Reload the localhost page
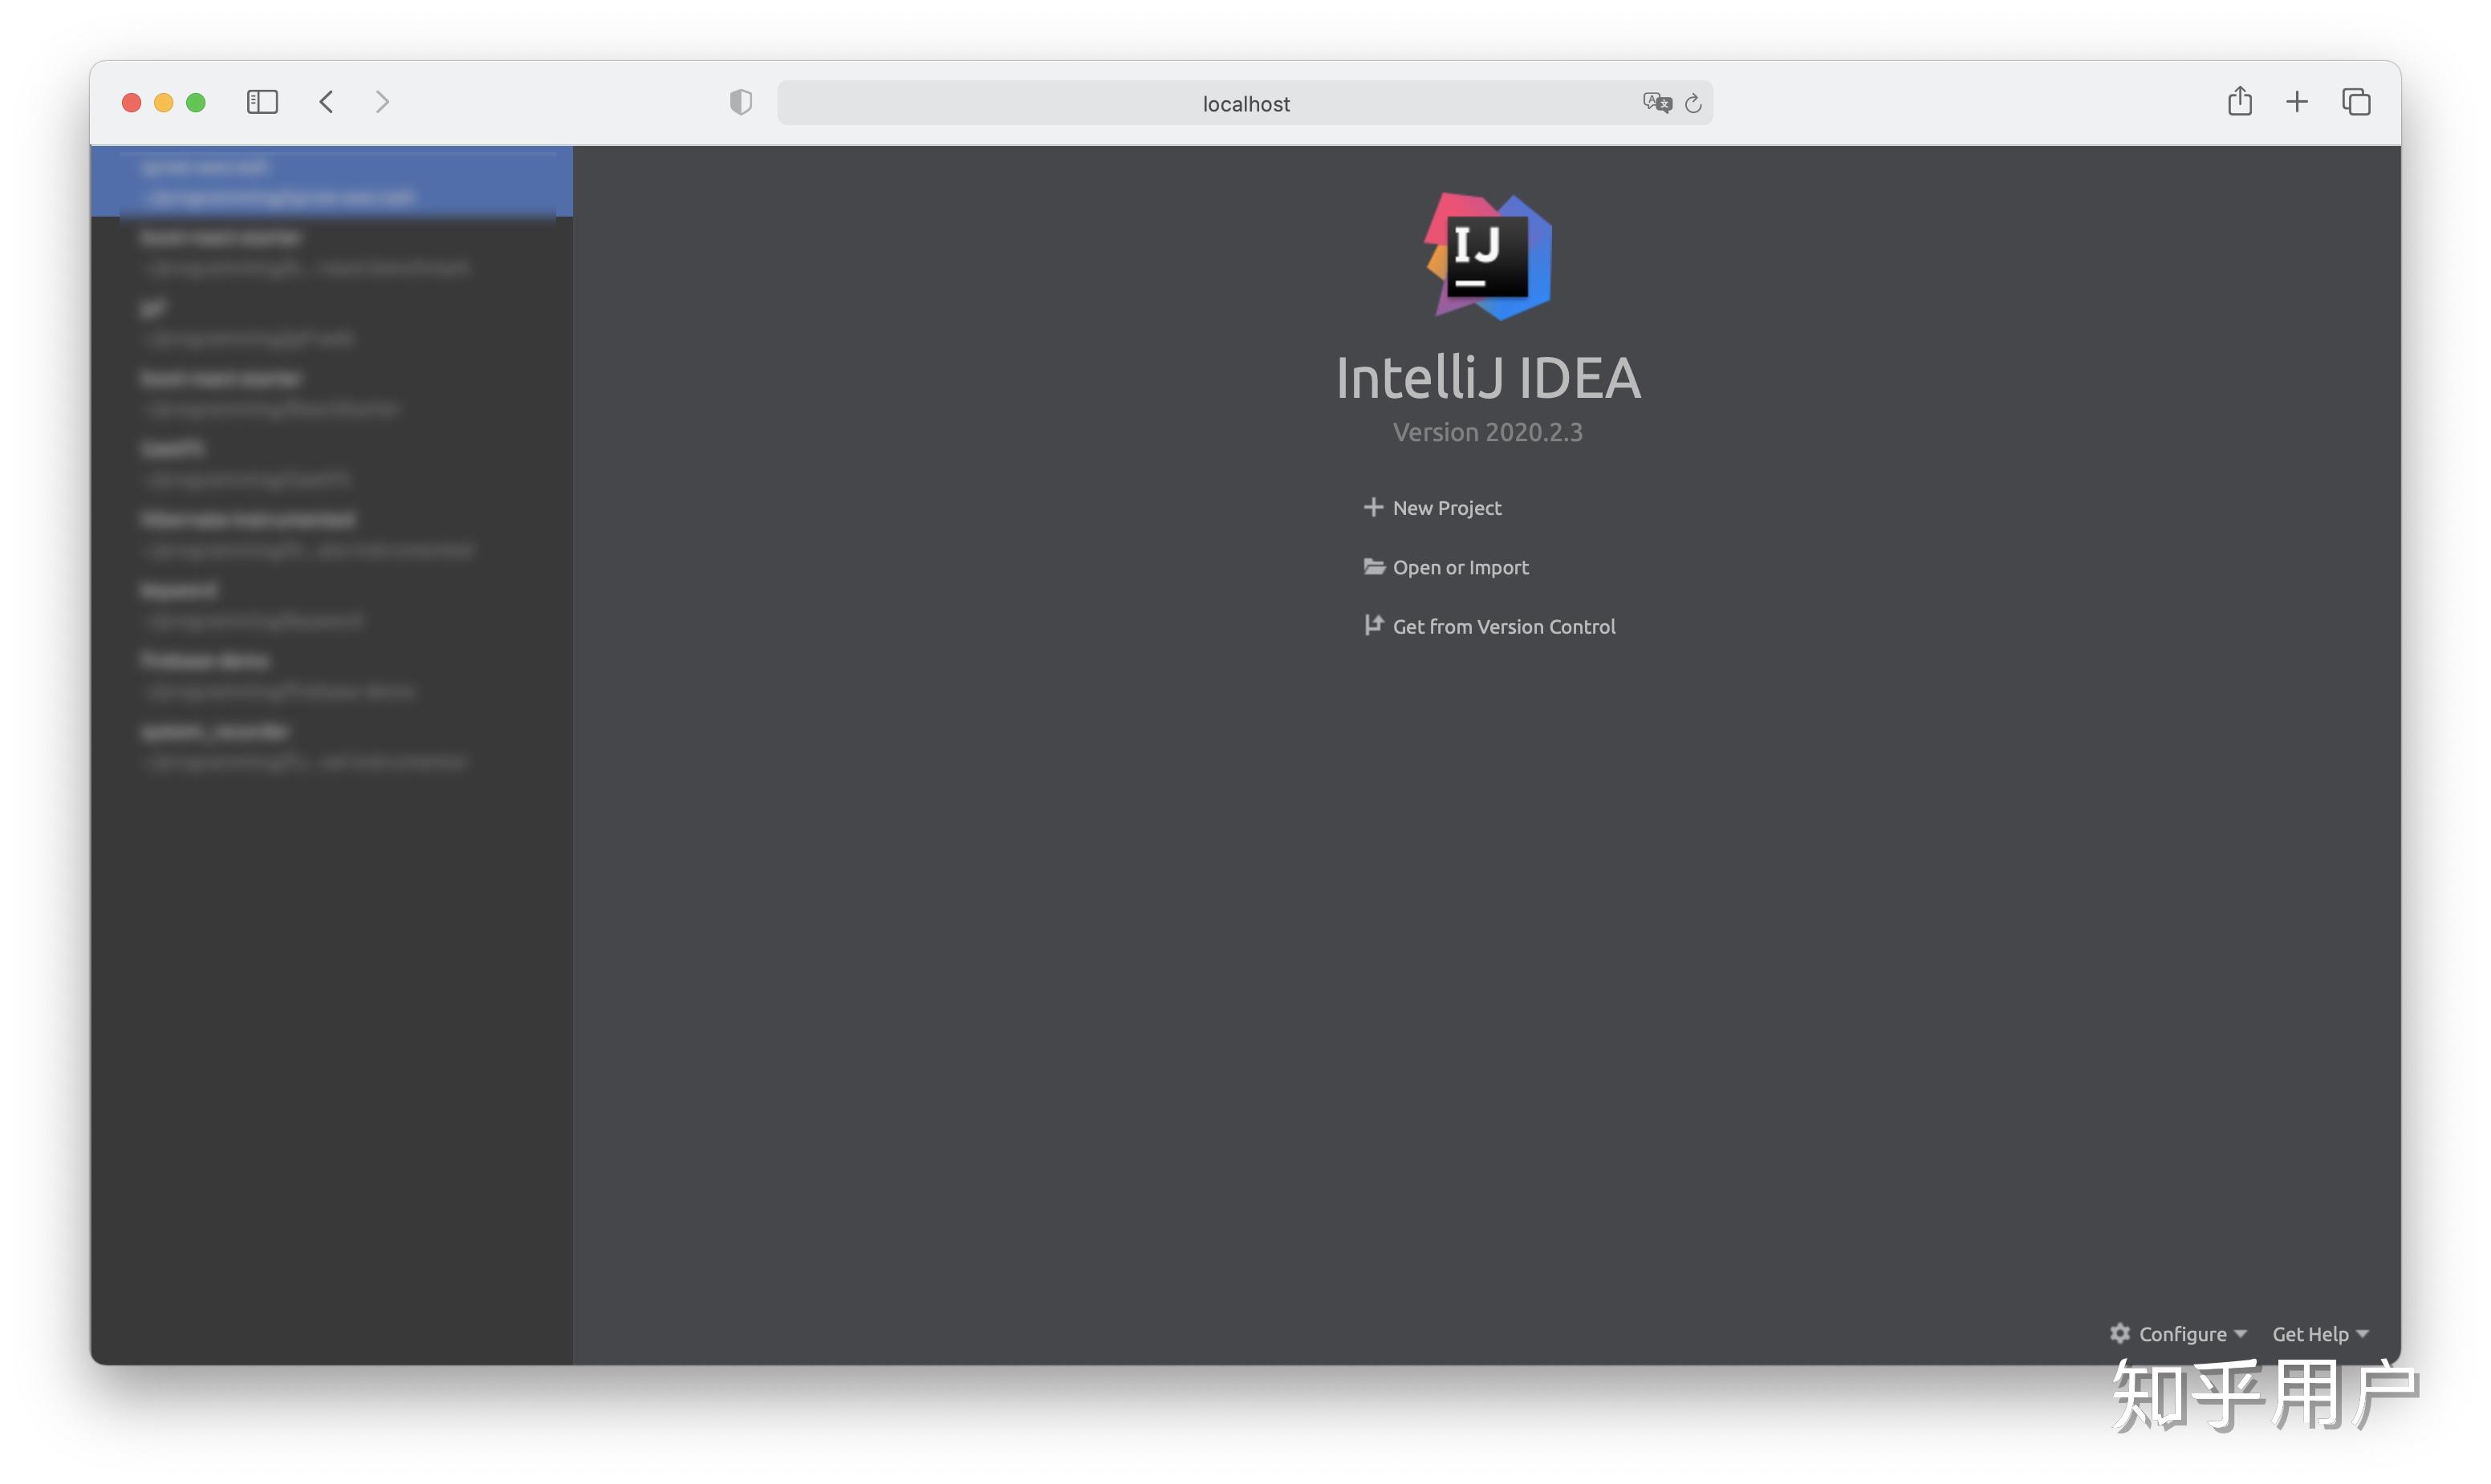2491x1484 pixels. click(1692, 103)
